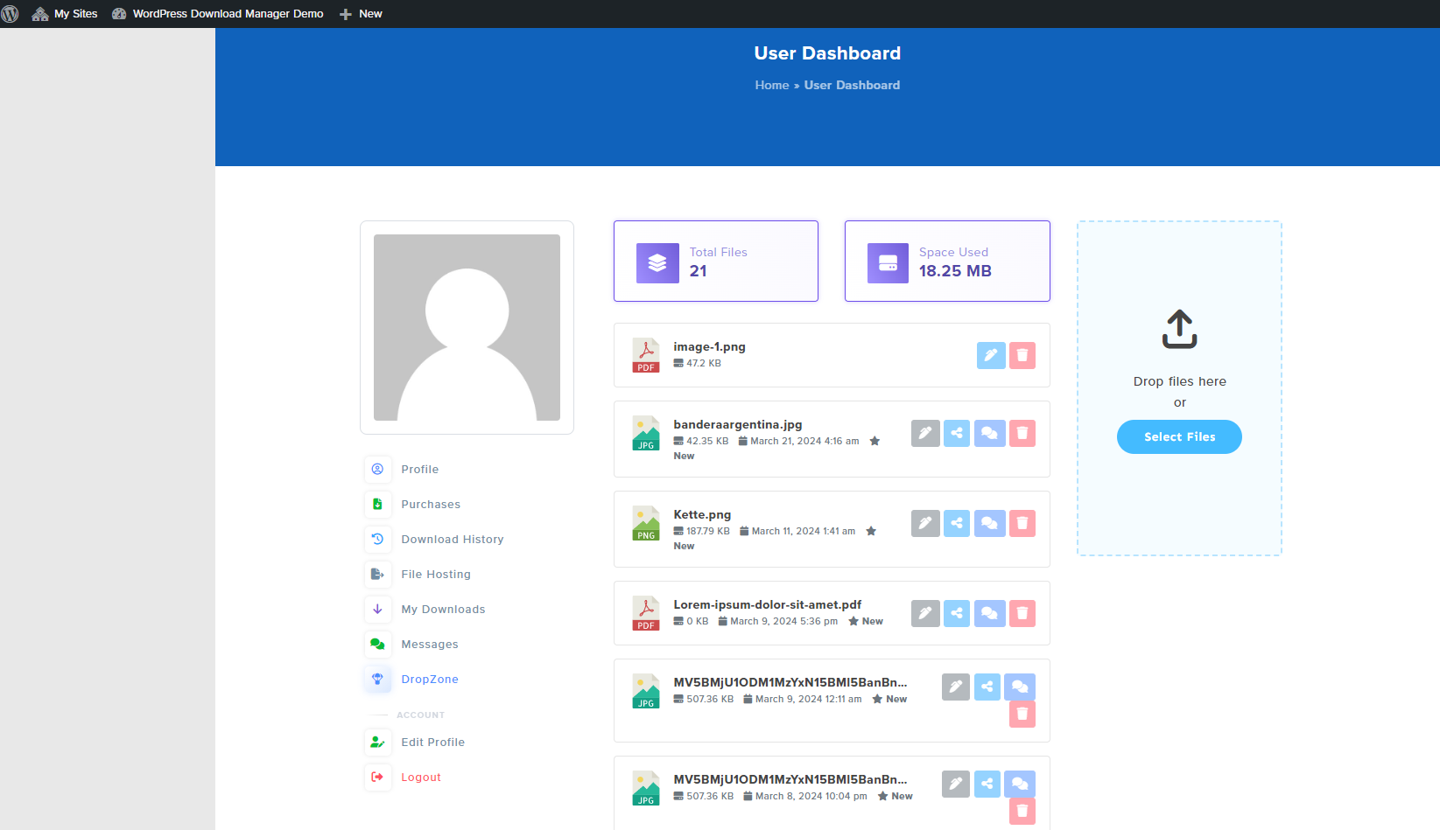This screenshot has width=1440, height=830.
Task: Open Download History in sidebar
Action: 452,540
